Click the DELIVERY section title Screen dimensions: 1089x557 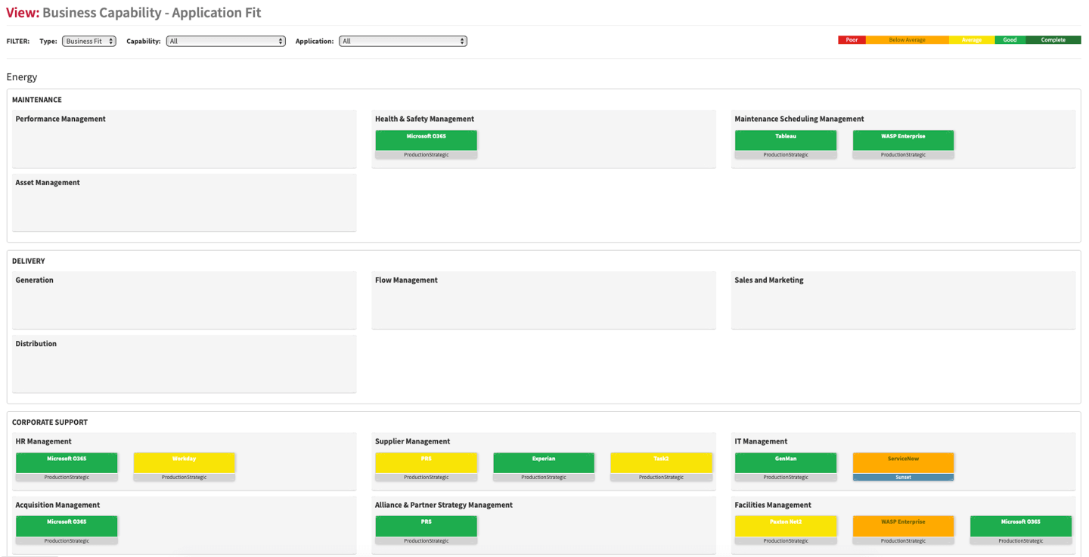tap(29, 261)
